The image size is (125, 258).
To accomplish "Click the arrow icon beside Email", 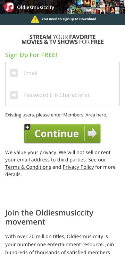I will (x=14, y=73).
